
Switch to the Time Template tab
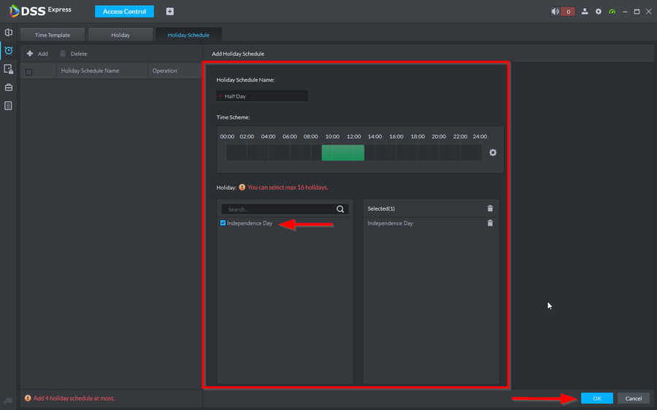[53, 35]
